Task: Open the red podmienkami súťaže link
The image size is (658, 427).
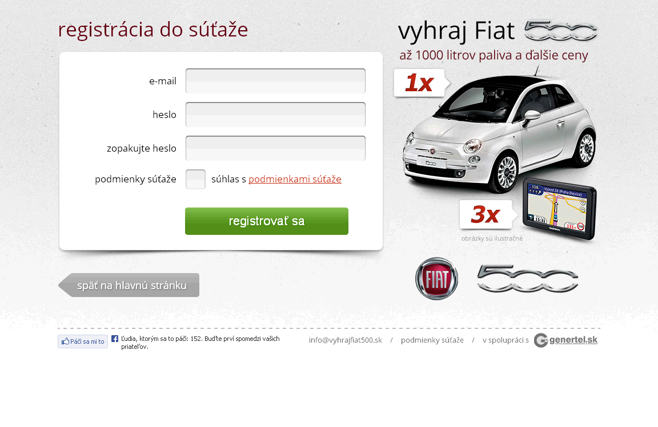Action: tap(295, 180)
